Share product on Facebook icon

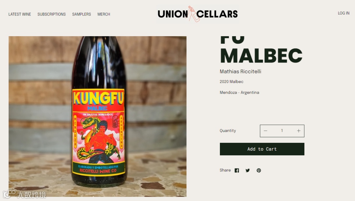(x=237, y=170)
